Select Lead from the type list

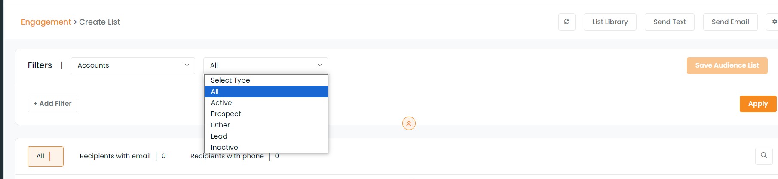tap(266, 136)
